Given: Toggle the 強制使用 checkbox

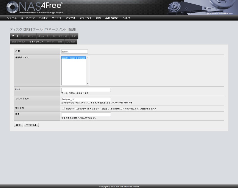Looking at the screenshot, I should click(x=63, y=109).
